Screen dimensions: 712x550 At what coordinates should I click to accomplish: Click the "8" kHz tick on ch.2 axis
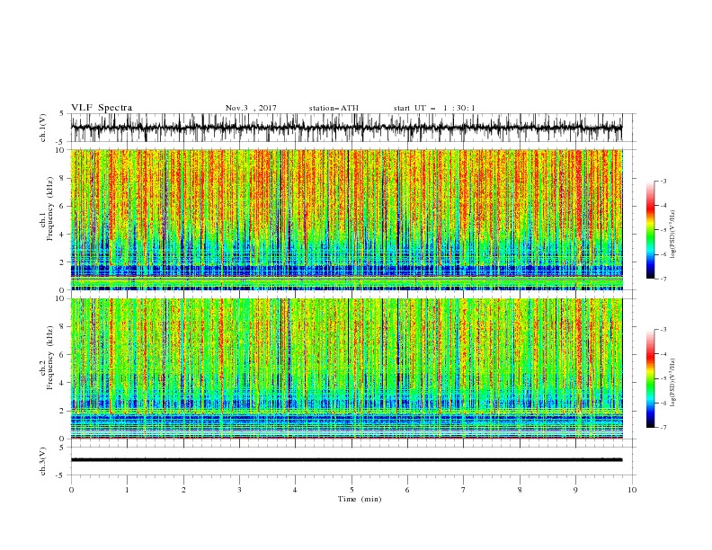[62, 327]
